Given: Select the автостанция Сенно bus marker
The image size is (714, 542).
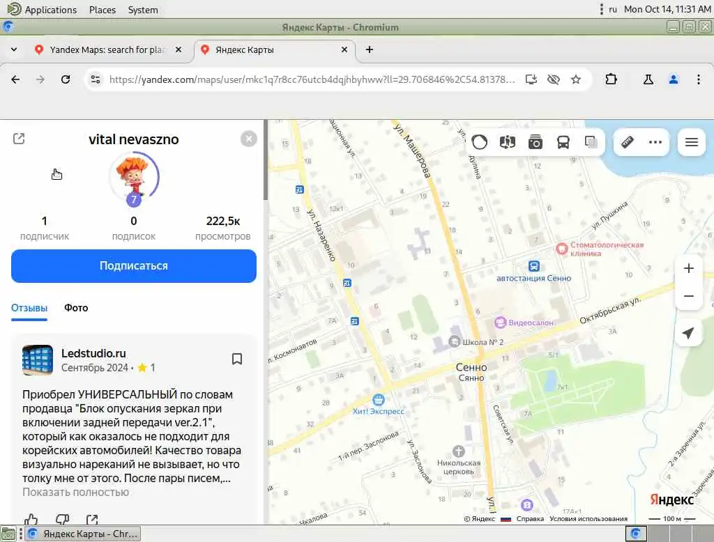Looking at the screenshot, I should tap(534, 266).
